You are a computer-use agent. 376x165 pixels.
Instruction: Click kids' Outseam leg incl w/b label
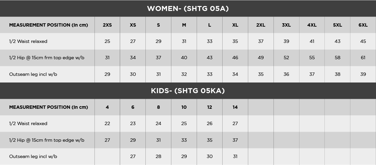click(33, 157)
